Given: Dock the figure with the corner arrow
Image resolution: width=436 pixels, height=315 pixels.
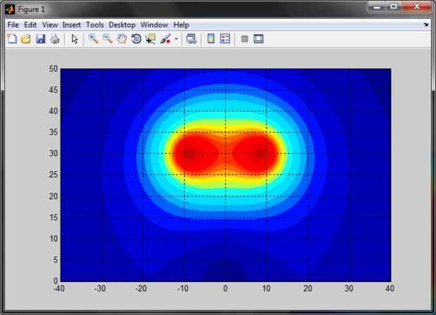Looking at the screenshot, I should click(425, 25).
